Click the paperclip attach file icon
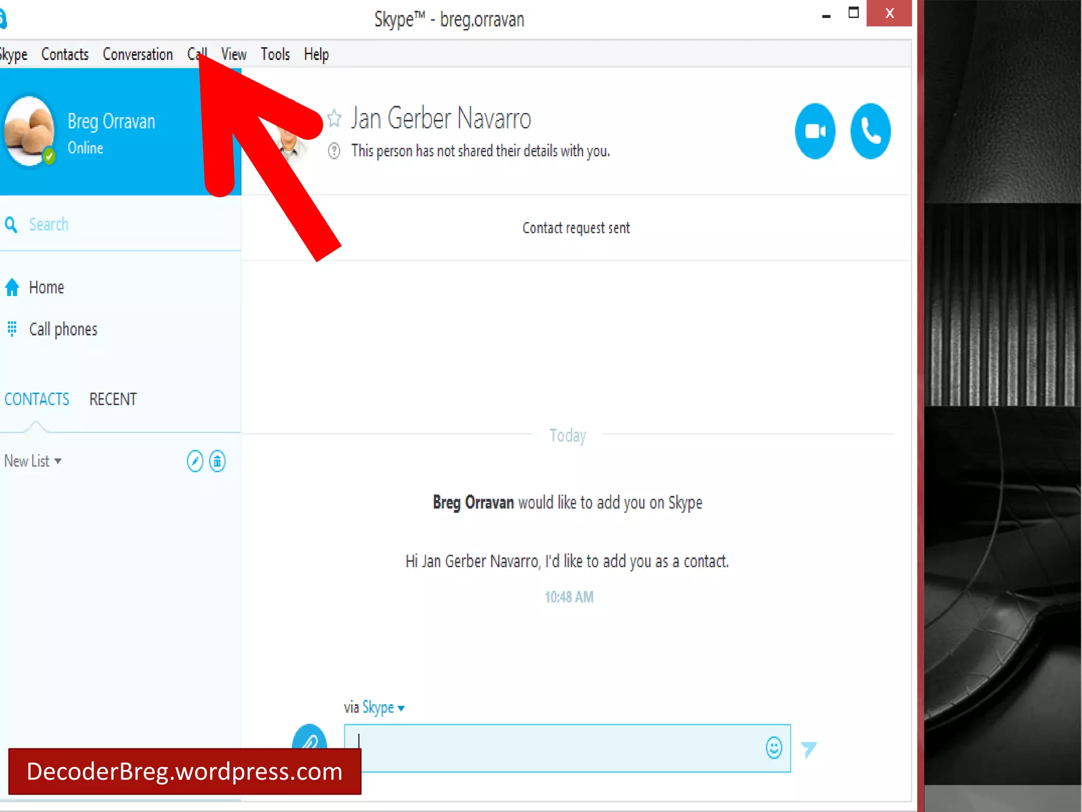Screen dimensions: 1082x812 coord(310,739)
